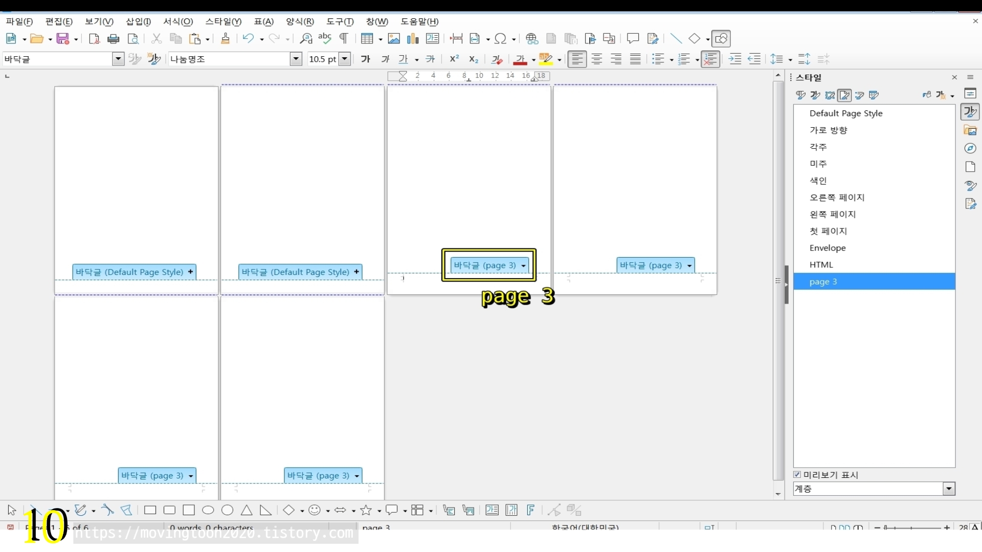Click Increase Indent icon

click(735, 59)
